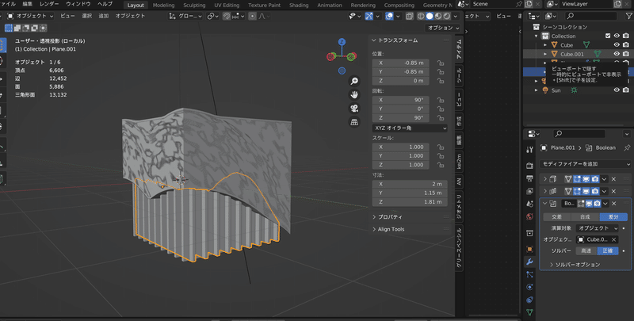Select wireframe viewport shading
Viewport: 634px width, 321px height.
[x=421, y=16]
